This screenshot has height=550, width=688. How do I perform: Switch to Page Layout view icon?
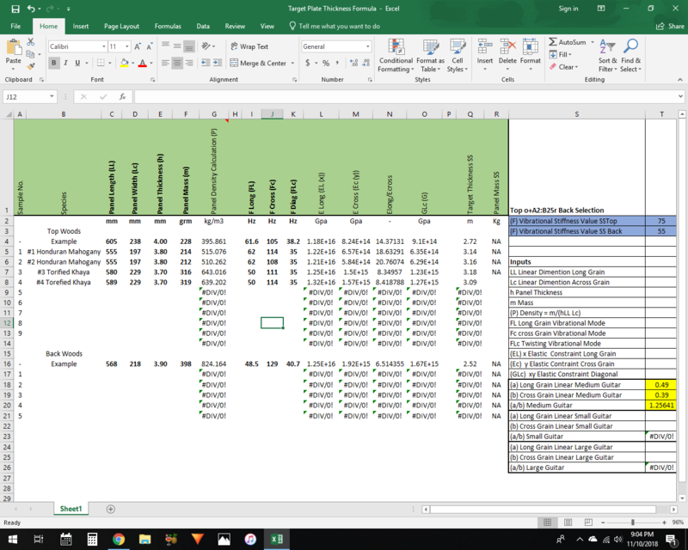[568, 522]
